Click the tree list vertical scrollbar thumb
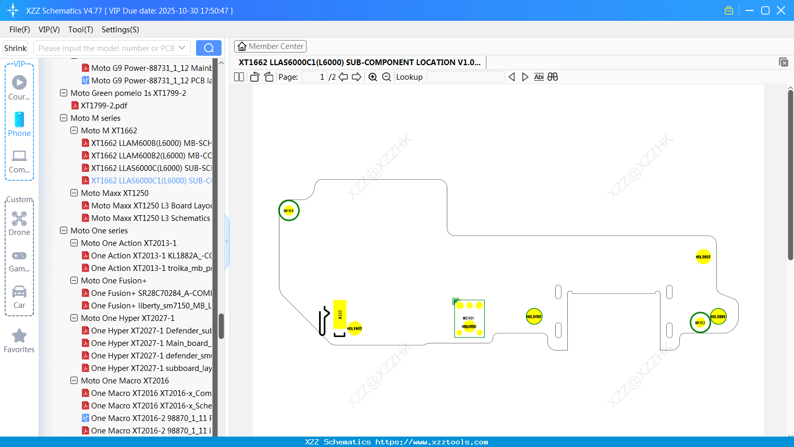The width and height of the screenshot is (794, 447). click(221, 326)
